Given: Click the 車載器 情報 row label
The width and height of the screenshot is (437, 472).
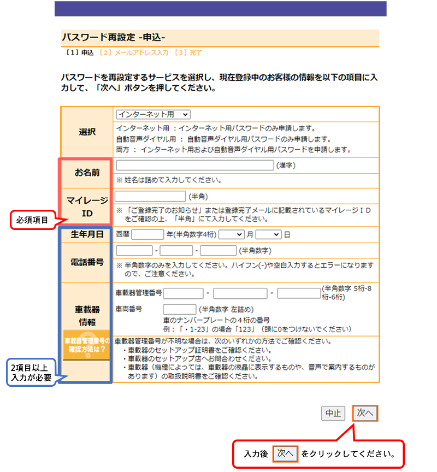Looking at the screenshot, I should coord(87,316).
